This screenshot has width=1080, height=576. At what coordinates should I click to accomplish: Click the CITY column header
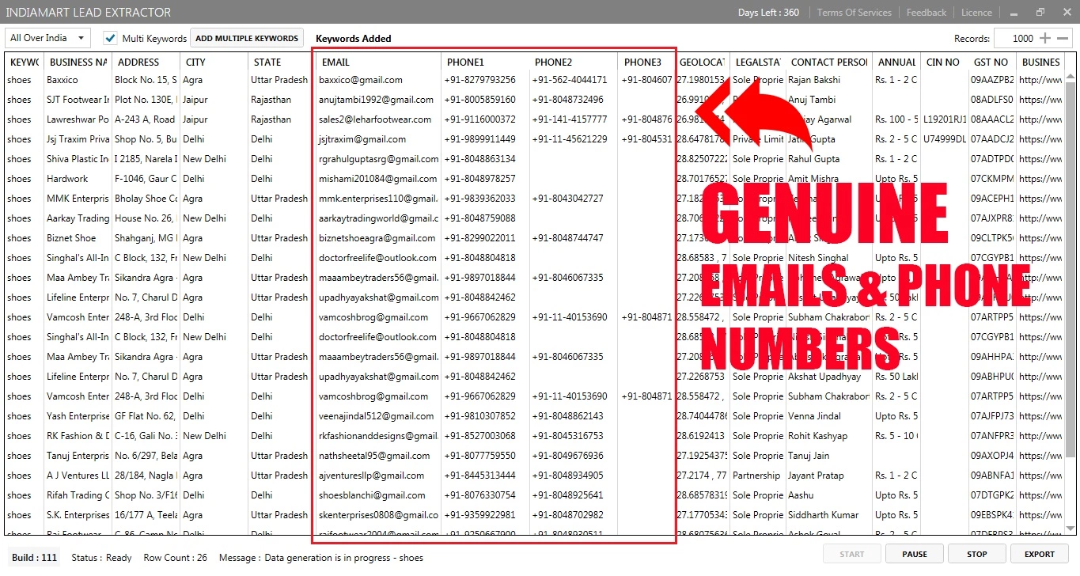(x=195, y=62)
